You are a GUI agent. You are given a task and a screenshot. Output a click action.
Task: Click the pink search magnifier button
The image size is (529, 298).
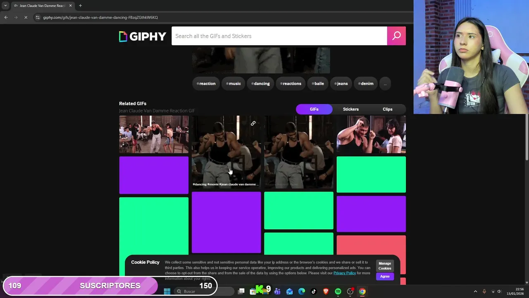click(x=396, y=36)
